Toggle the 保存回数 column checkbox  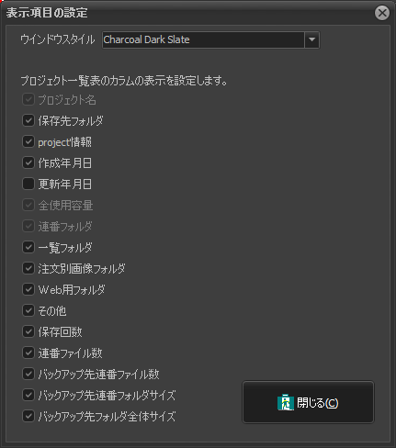click(x=28, y=331)
